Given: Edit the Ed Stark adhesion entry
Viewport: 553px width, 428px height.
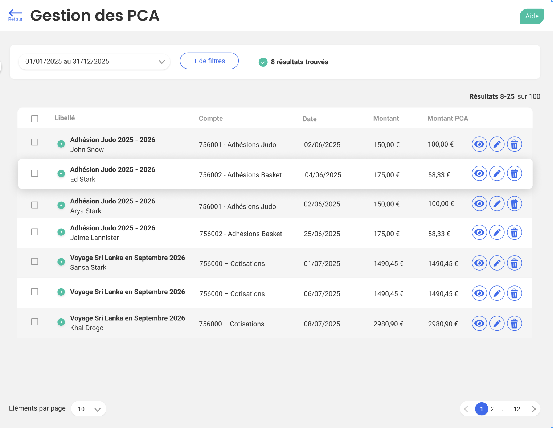Looking at the screenshot, I should [x=497, y=174].
